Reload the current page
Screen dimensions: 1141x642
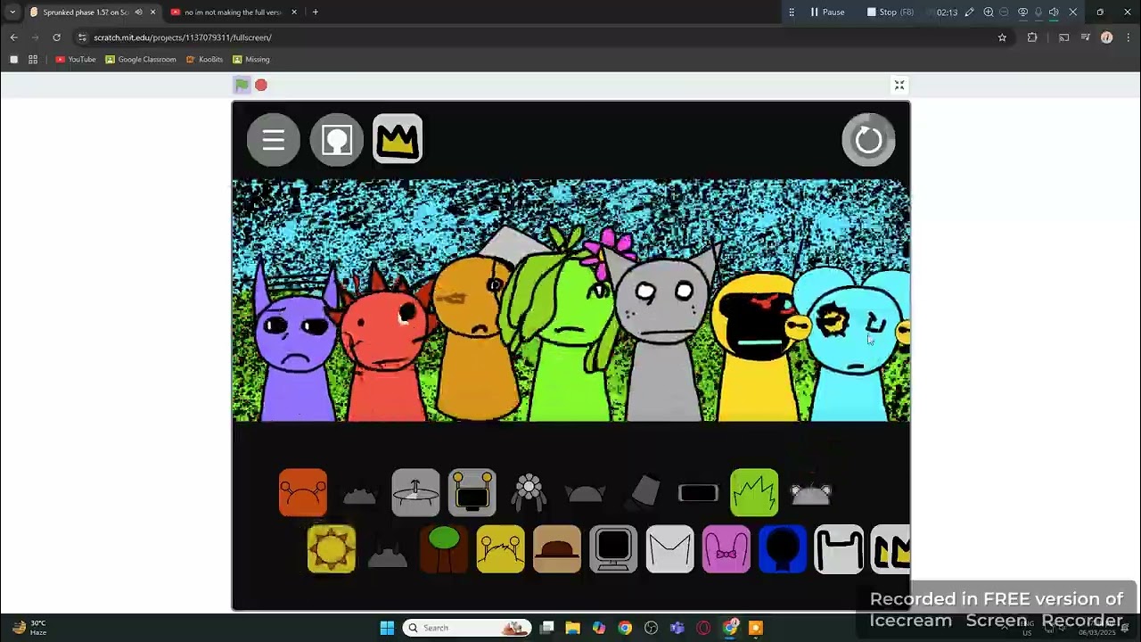click(56, 37)
